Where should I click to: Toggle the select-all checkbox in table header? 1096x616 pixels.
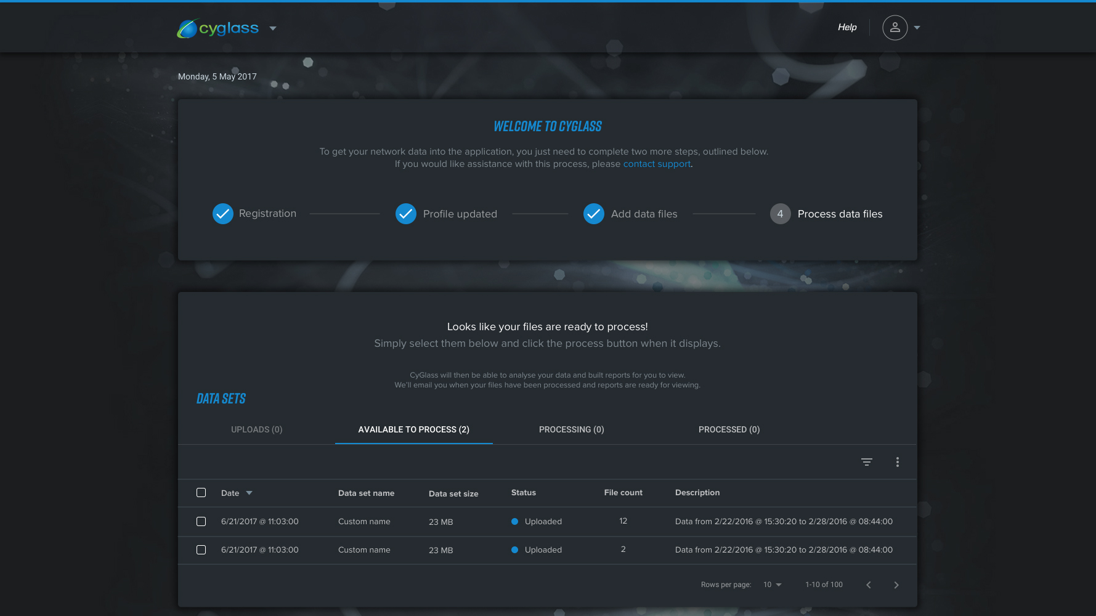201,493
